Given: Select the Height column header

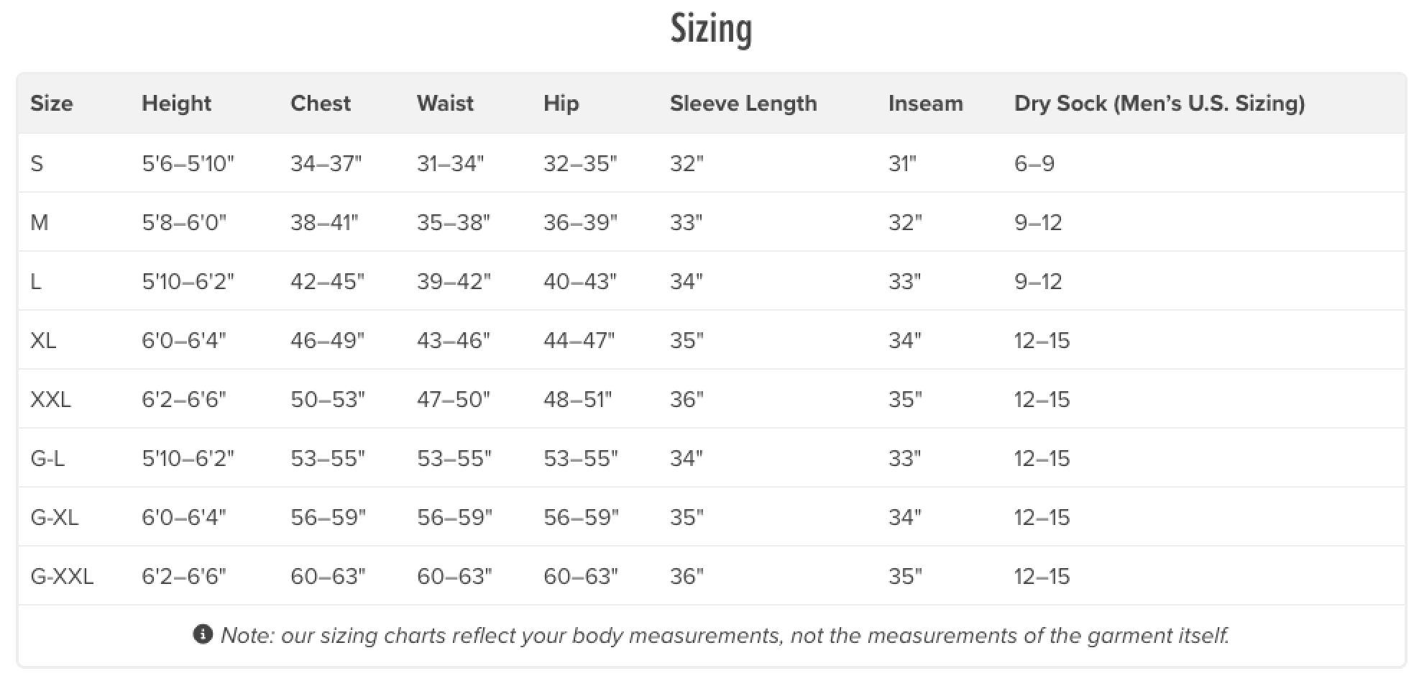Looking at the screenshot, I should [177, 104].
